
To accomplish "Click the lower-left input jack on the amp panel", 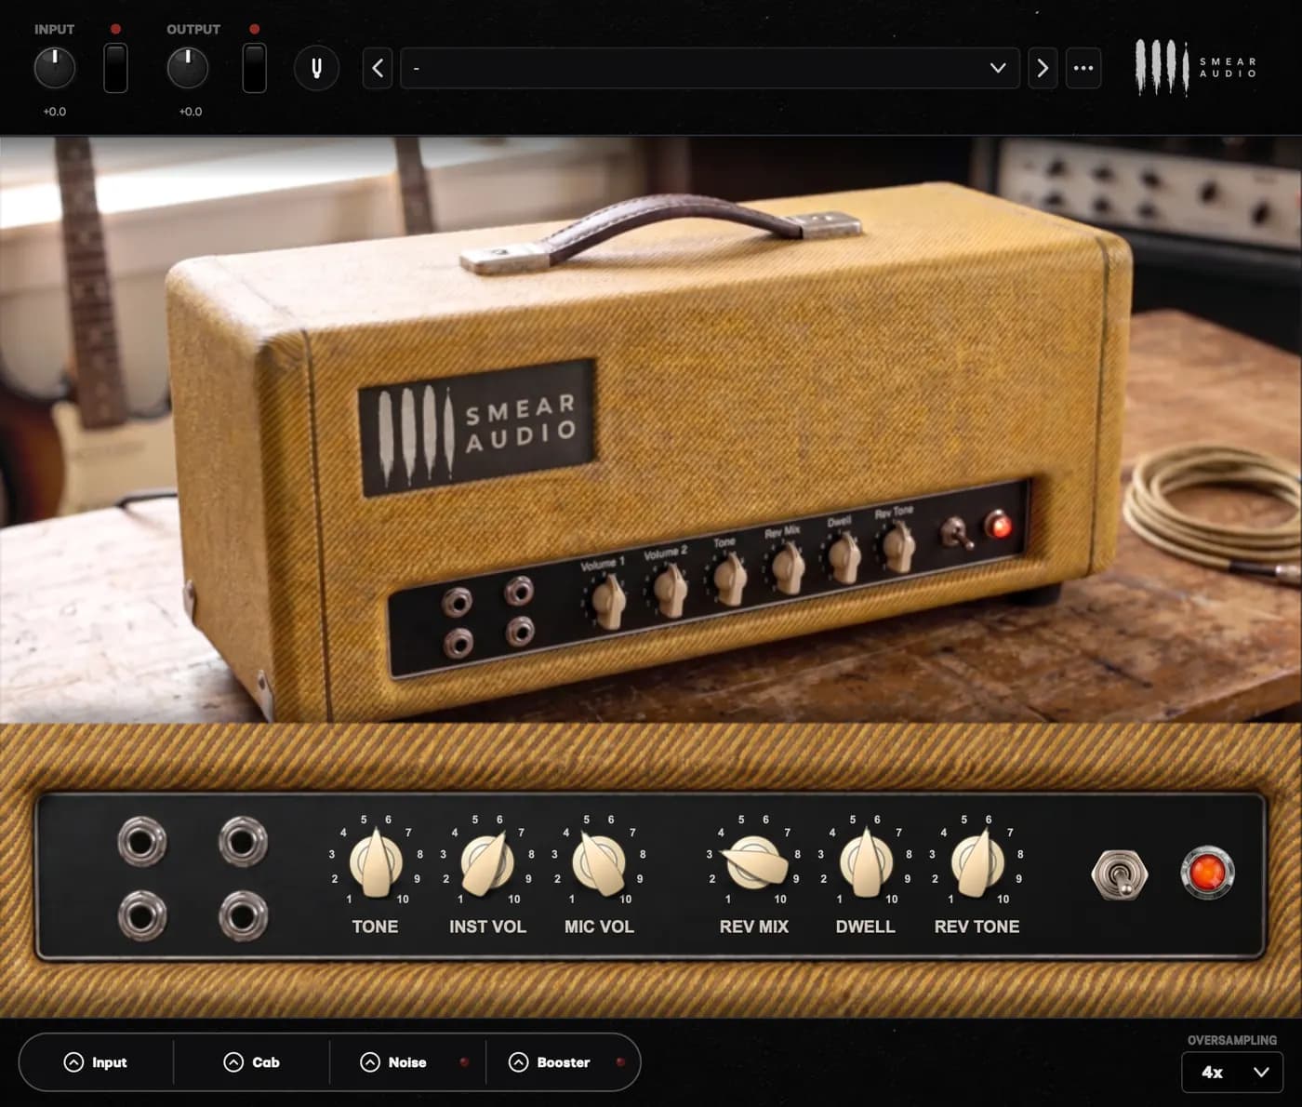I will click(x=142, y=915).
